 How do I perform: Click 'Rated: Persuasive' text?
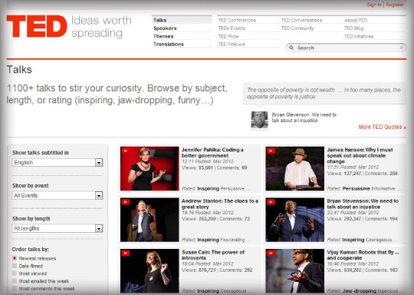pos(348,189)
